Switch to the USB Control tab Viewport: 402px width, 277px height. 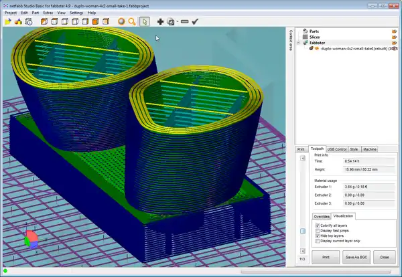pos(336,149)
